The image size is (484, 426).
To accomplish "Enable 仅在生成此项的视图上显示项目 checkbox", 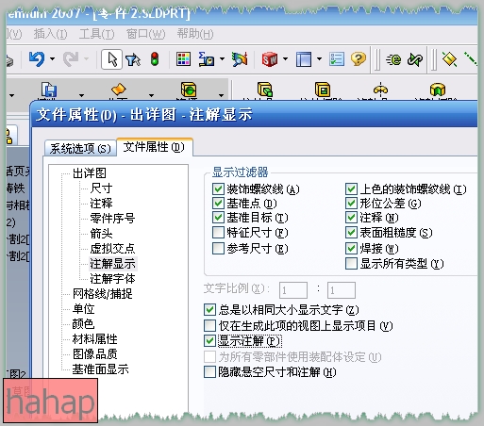I will click(209, 325).
